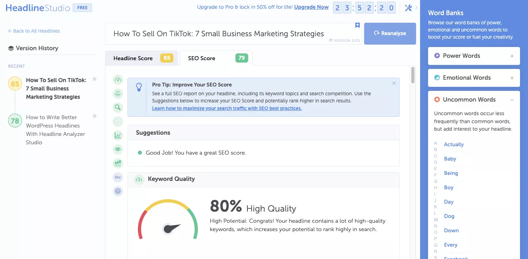The image size is (528, 259).
Task: Open the tools wrench icon in header
Action: pos(408,8)
